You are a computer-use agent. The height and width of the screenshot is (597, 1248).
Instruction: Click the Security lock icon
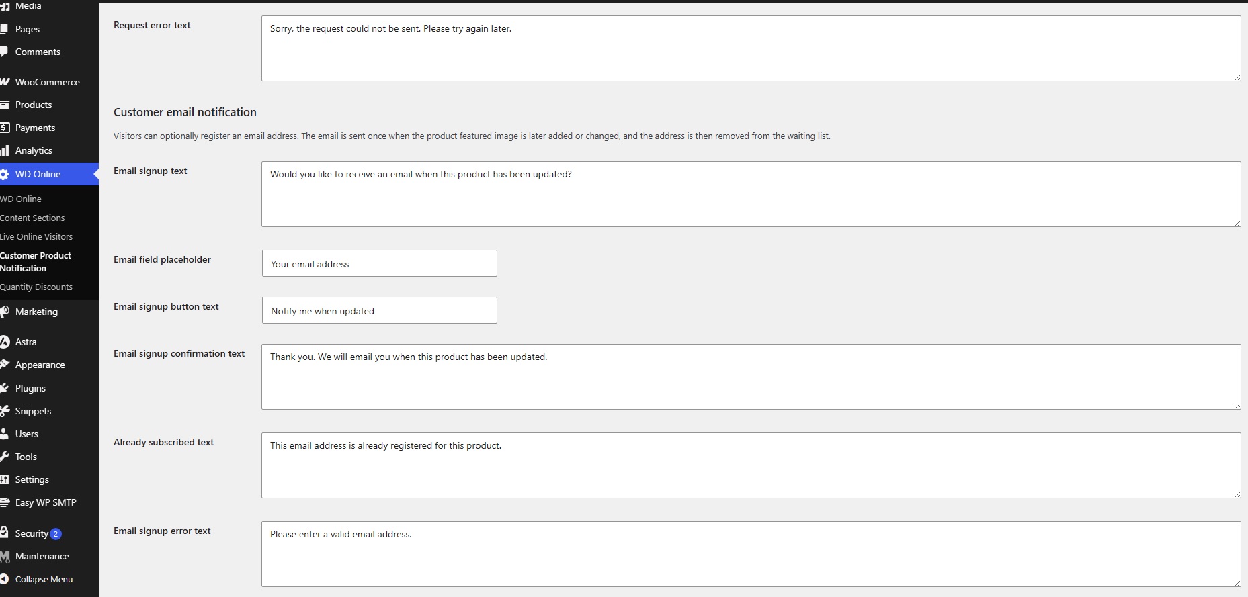tap(4, 533)
